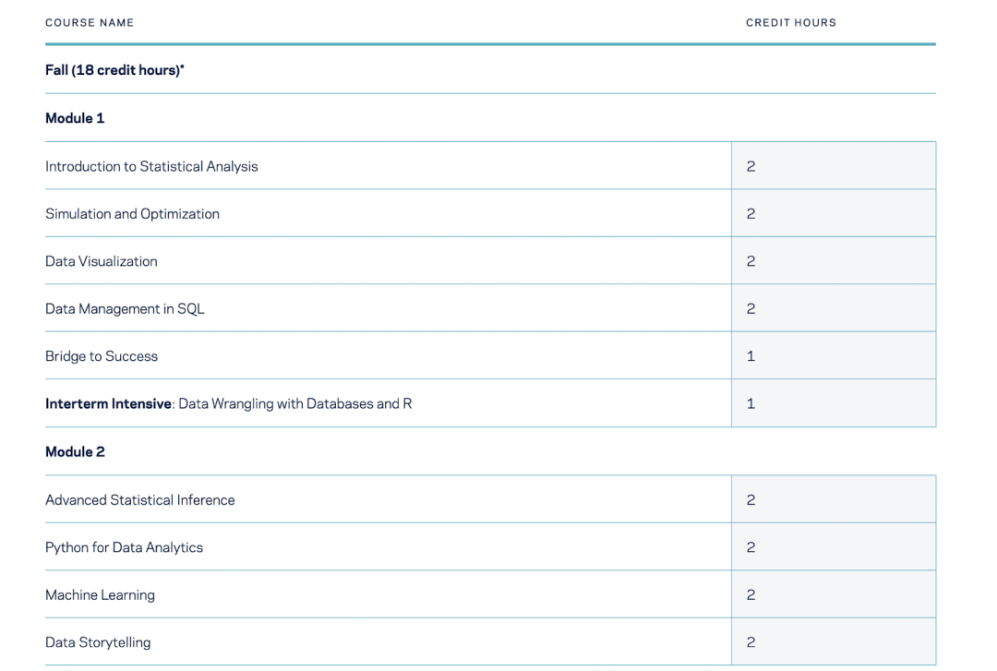Click the COURSE NAME column header
The width and height of the screenshot is (997, 671).
90,23
